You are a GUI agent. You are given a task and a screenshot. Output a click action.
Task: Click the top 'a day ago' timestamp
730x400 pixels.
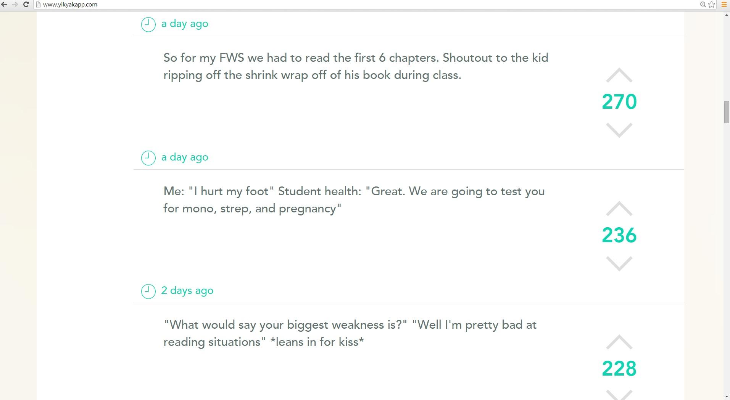(185, 24)
